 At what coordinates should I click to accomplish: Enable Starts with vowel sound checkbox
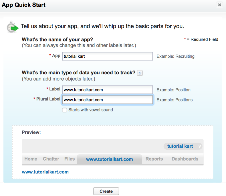point(64,110)
